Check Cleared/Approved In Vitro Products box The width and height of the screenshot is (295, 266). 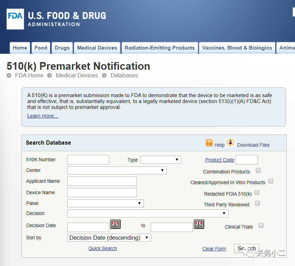click(x=271, y=181)
